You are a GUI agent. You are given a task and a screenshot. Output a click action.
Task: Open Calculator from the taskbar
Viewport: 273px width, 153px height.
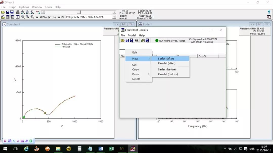coord(79,149)
